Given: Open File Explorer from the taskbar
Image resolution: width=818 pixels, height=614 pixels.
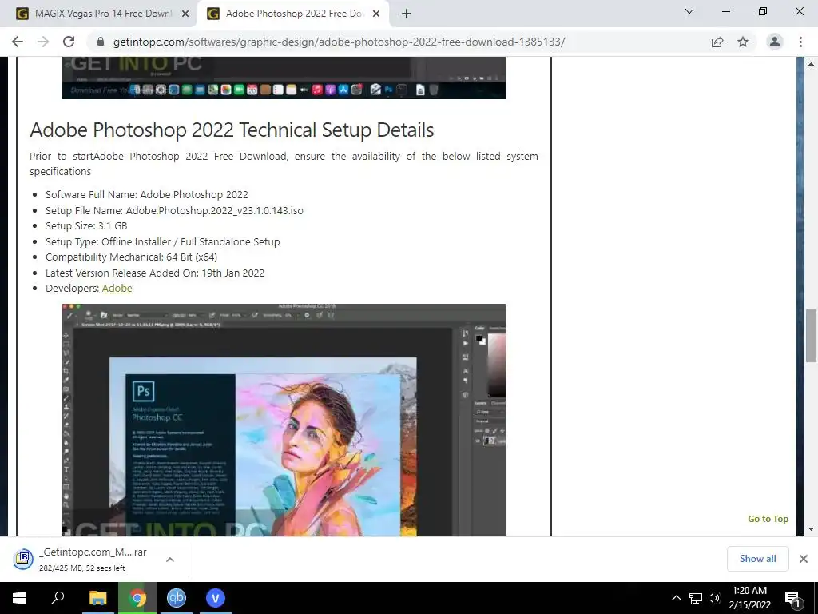Looking at the screenshot, I should pos(97,598).
